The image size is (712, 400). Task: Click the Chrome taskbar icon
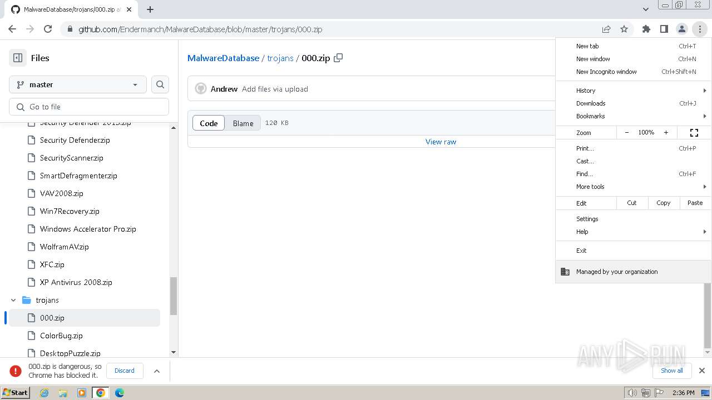[x=101, y=393]
